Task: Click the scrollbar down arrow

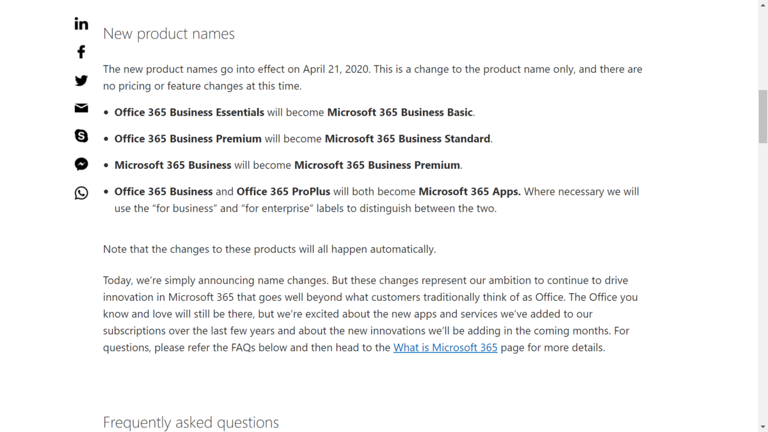Action: coord(762,427)
